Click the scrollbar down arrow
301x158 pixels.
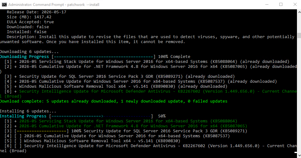[299, 156]
